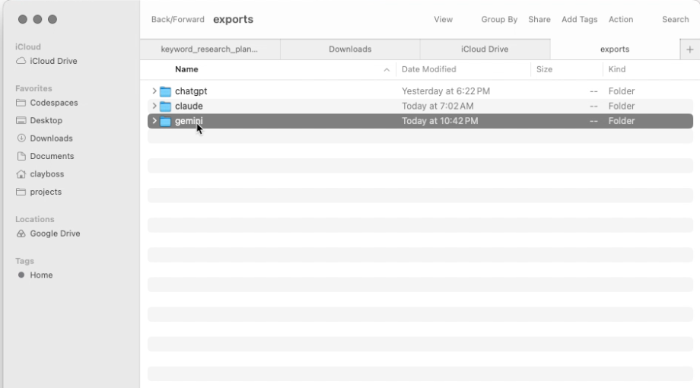Click the Codespaces folder icon
Screen dimensions: 700x388
point(21,103)
